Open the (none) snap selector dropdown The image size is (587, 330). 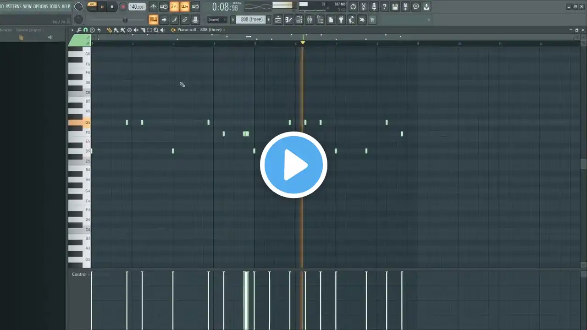tap(217, 20)
